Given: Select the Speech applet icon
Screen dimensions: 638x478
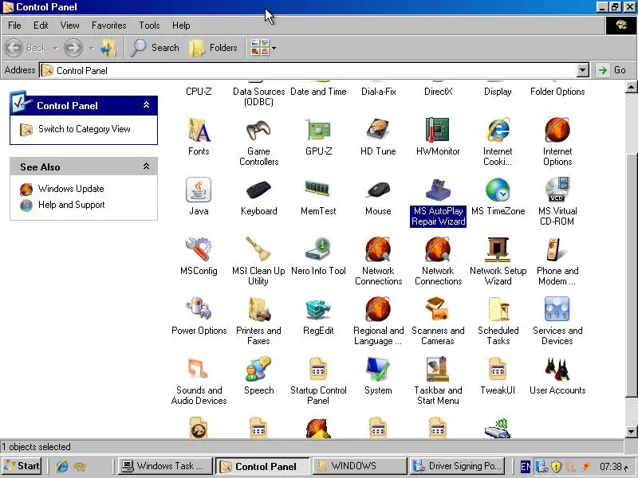Looking at the screenshot, I should (x=258, y=368).
